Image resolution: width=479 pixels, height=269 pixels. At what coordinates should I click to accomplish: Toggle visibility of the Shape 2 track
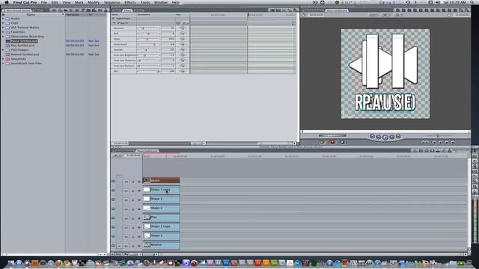[x=113, y=209]
